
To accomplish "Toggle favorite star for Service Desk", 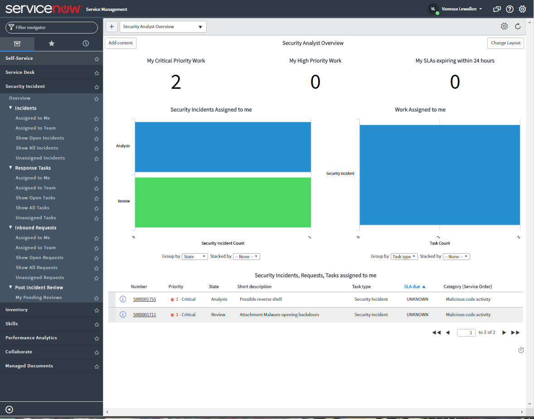I will pyautogui.click(x=97, y=73).
